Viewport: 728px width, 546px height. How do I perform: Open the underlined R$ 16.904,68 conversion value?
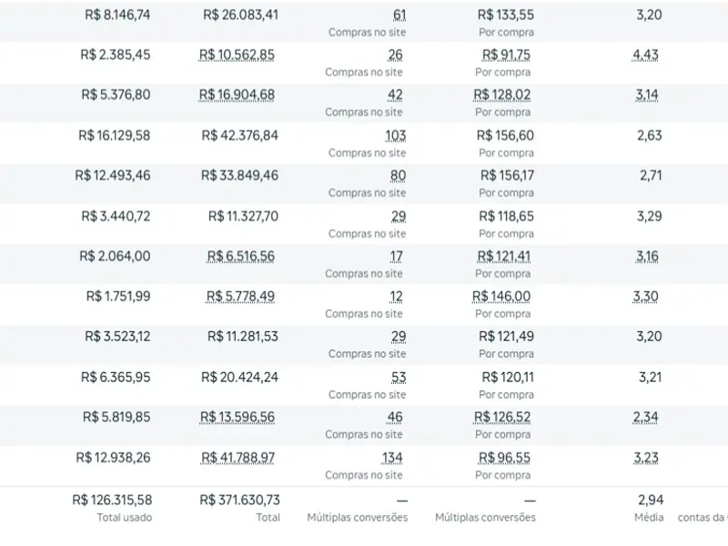237,96
